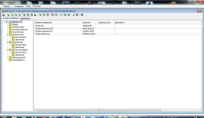The height and width of the screenshot is (118, 204).
Task: Collapse the Датчик кислорода tree node
Action: 7,50
